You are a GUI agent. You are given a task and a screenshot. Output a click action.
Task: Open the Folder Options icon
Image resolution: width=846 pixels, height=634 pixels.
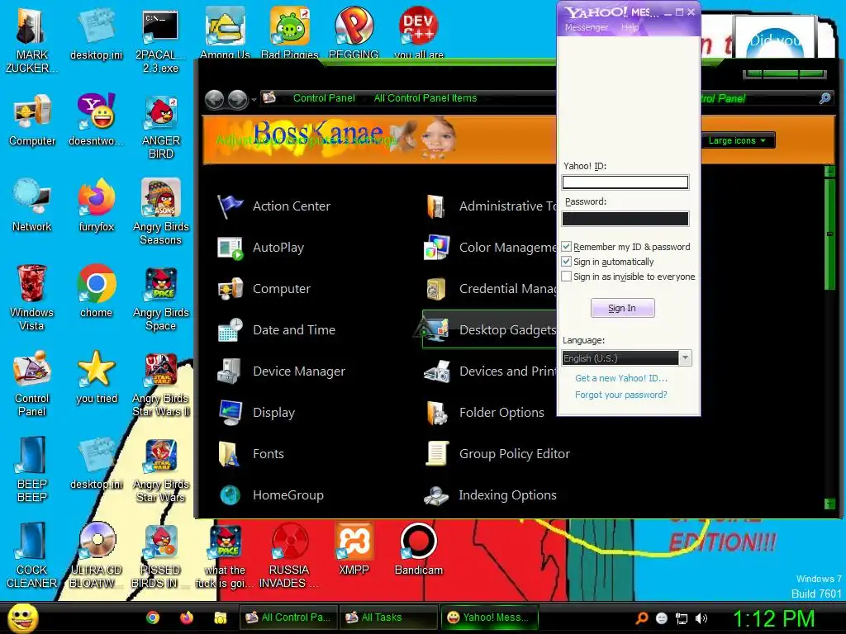[436, 413]
